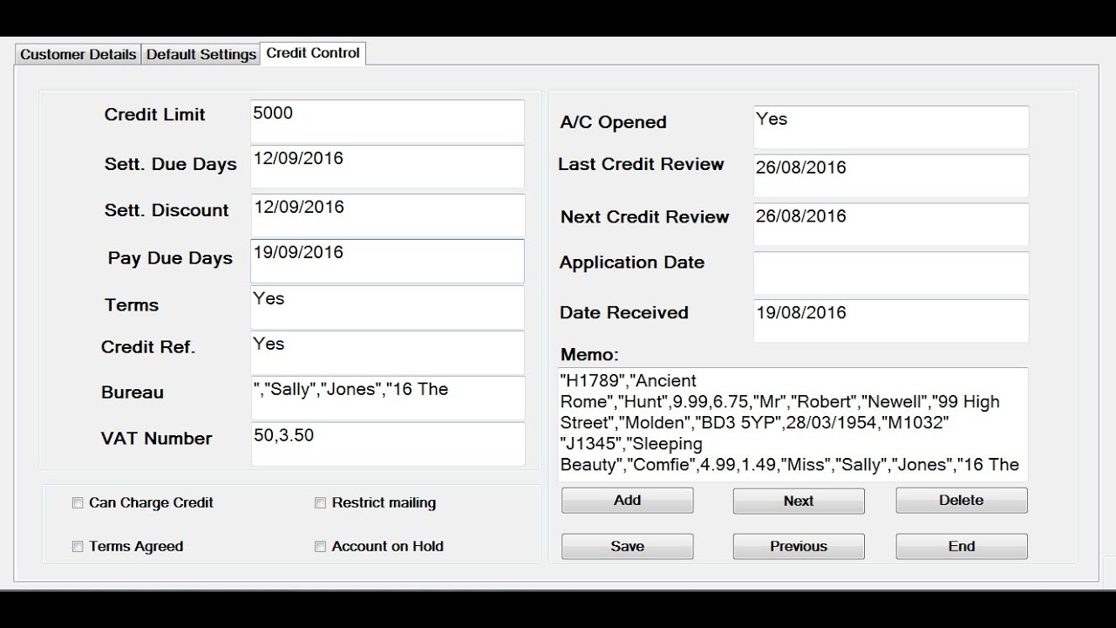Click the Next Credit Review date field
This screenshot has width=1116, height=628.
[891, 225]
